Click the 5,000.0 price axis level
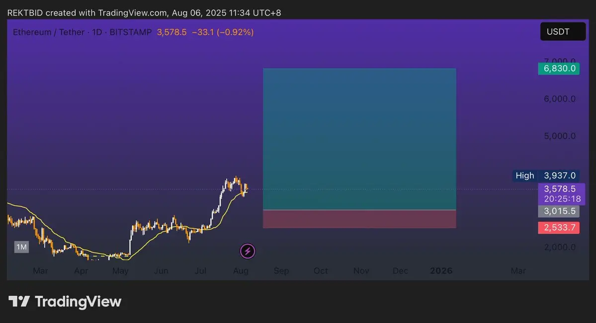The image size is (596, 323). tap(560, 136)
